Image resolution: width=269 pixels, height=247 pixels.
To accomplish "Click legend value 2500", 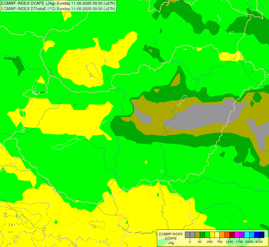I will coord(249,242).
